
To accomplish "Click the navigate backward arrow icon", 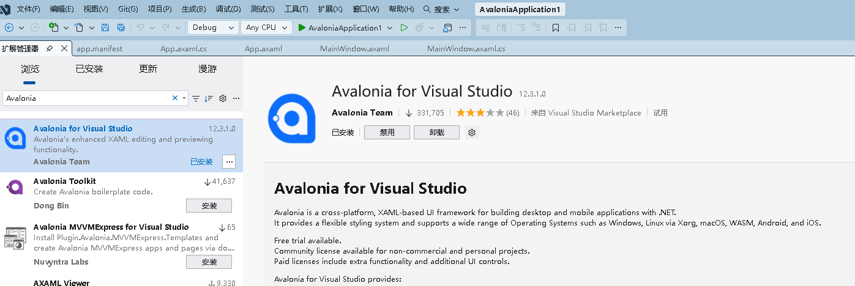I will [x=9, y=28].
